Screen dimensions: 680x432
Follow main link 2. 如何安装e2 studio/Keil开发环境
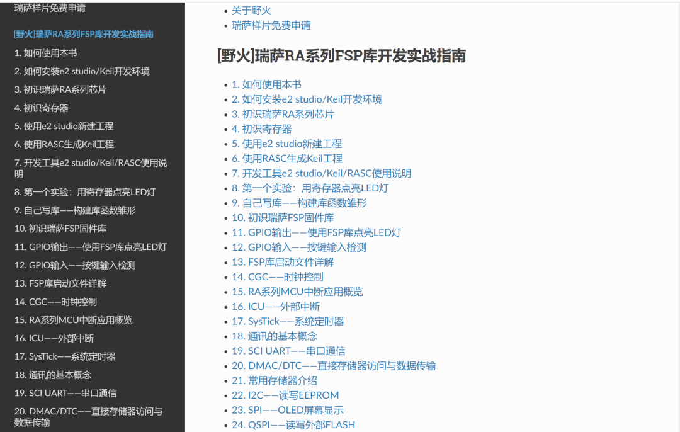point(307,99)
